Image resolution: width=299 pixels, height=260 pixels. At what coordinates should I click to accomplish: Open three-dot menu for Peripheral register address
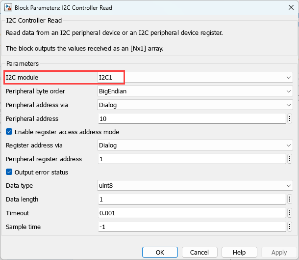(x=290, y=159)
